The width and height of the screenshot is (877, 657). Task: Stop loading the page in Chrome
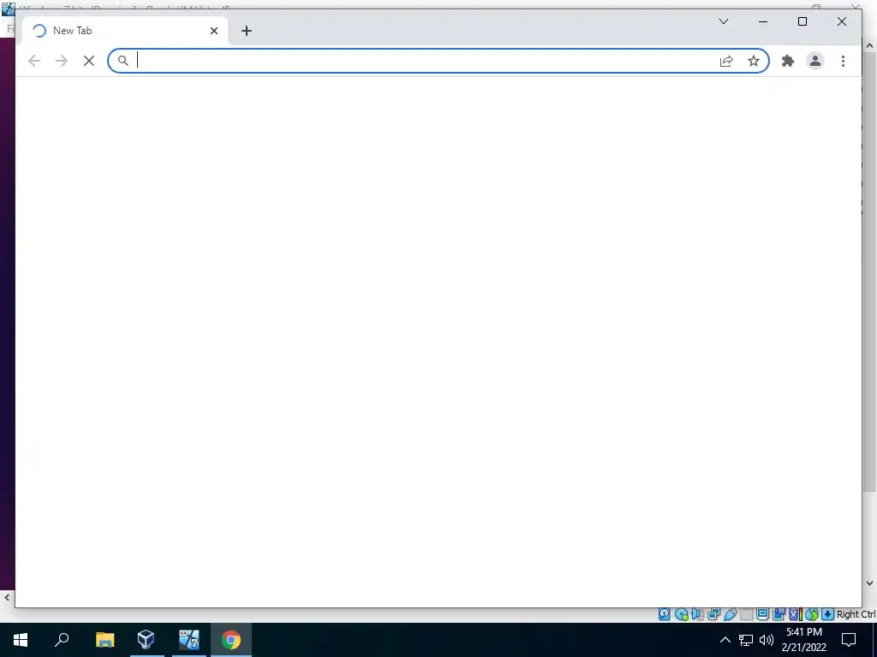click(89, 61)
